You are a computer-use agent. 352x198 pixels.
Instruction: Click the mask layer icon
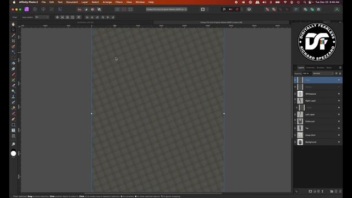click(x=310, y=191)
